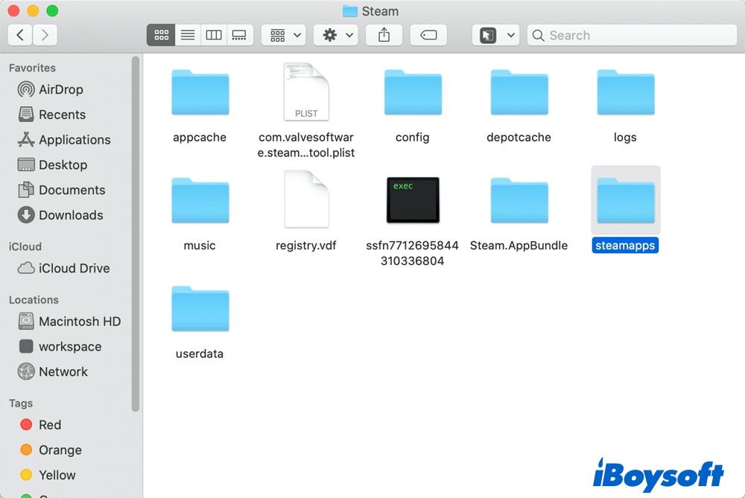This screenshot has width=745, height=498.
Task: Select the userdata folder
Action: (x=200, y=309)
